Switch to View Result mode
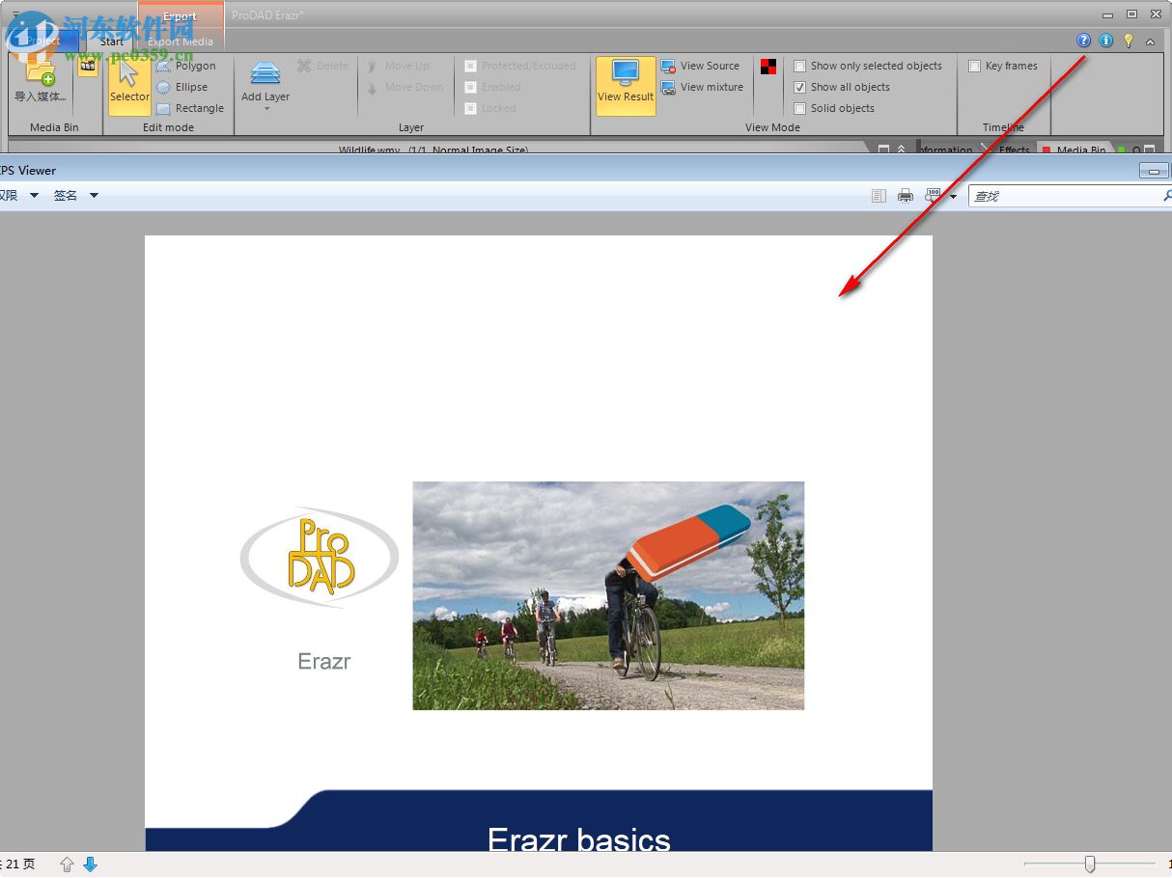This screenshot has width=1172, height=878. 626,85
